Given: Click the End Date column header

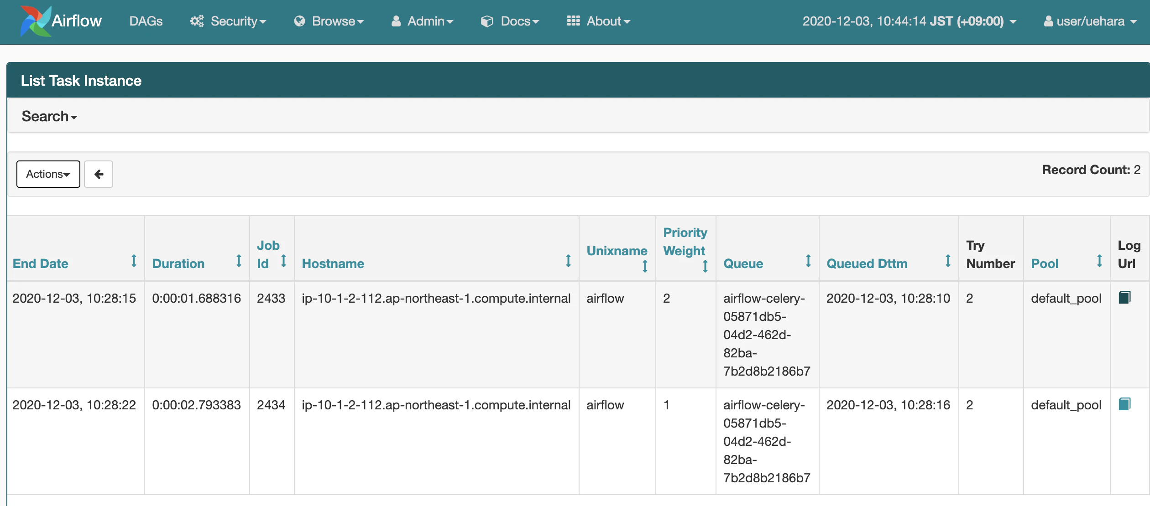Looking at the screenshot, I should 40,263.
